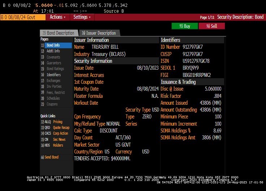Open CACS Corp Action quick link
266x191 pixels.
coord(55,133)
